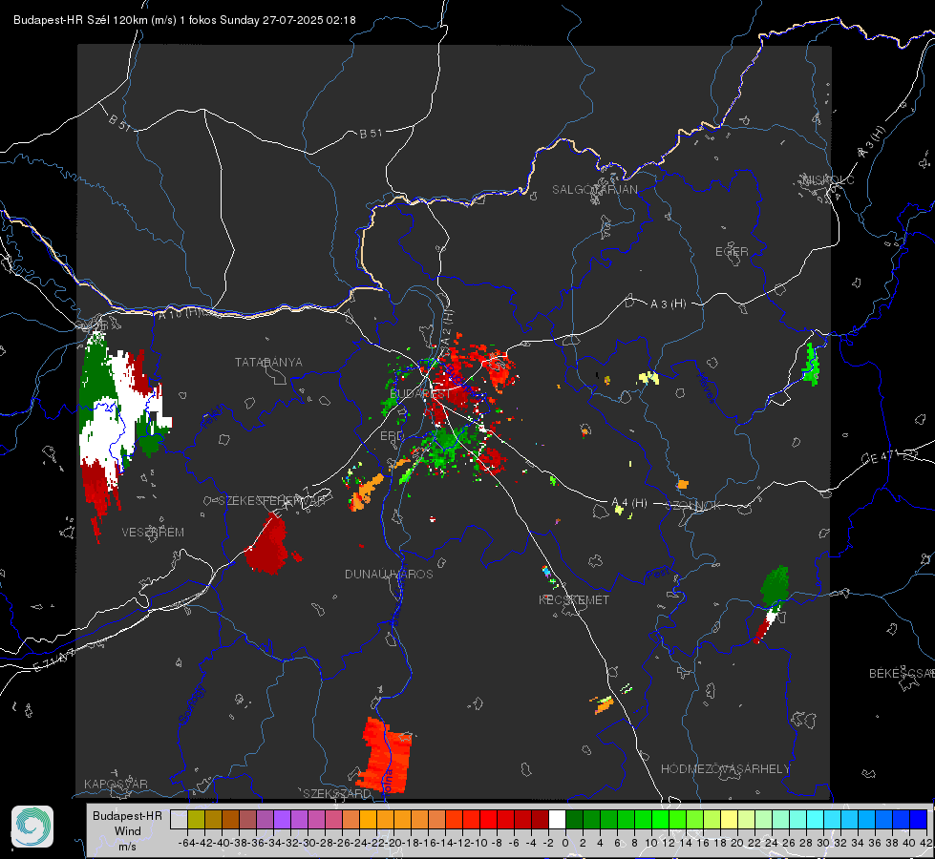Screen dimensions: 935x859
Task: Pick the dark blue swatch before 42
Action: 919,819
